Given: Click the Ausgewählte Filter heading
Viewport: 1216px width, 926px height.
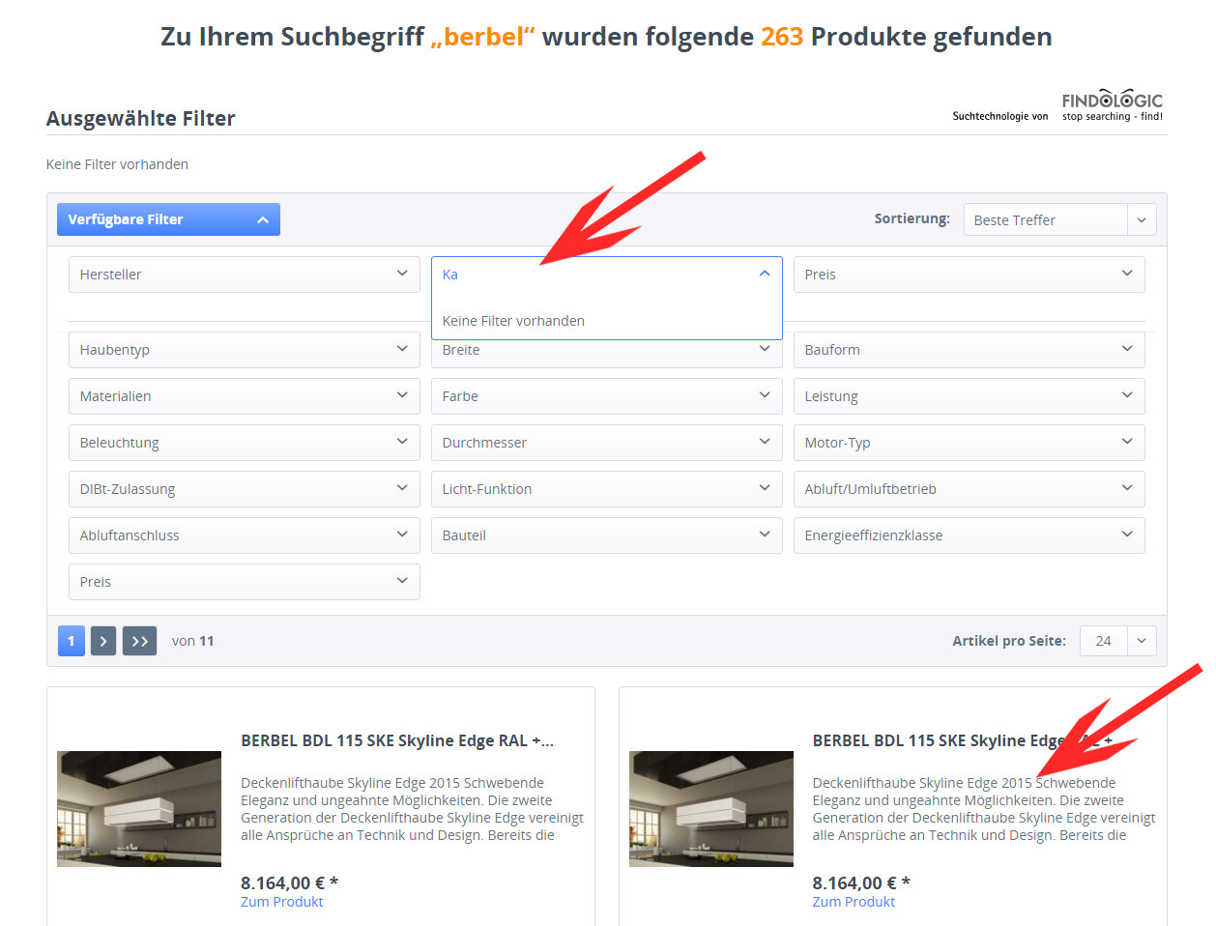Looking at the screenshot, I should point(141,118).
